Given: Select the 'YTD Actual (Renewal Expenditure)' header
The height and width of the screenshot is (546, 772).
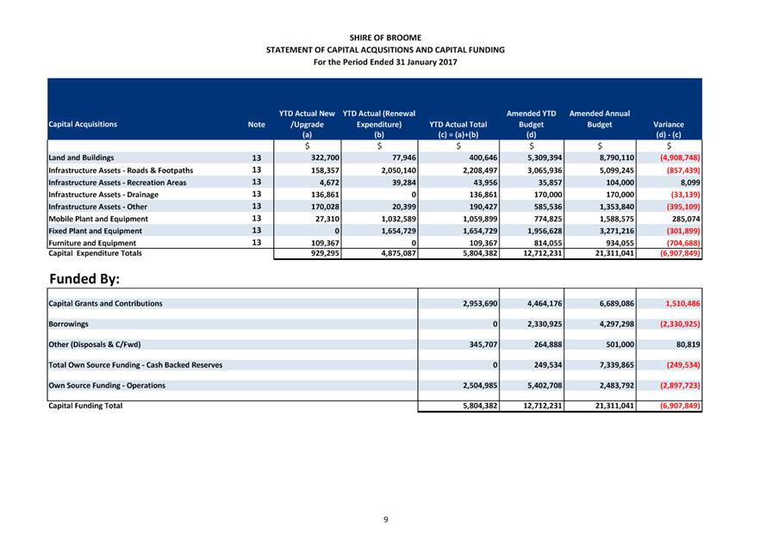Looking at the screenshot, I should click(x=379, y=124).
